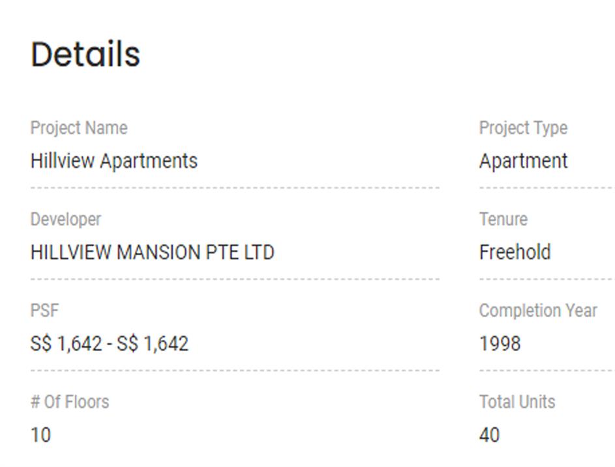This screenshot has height=467, width=615.
Task: Select the Hillview Apartments project name
Action: (x=113, y=161)
